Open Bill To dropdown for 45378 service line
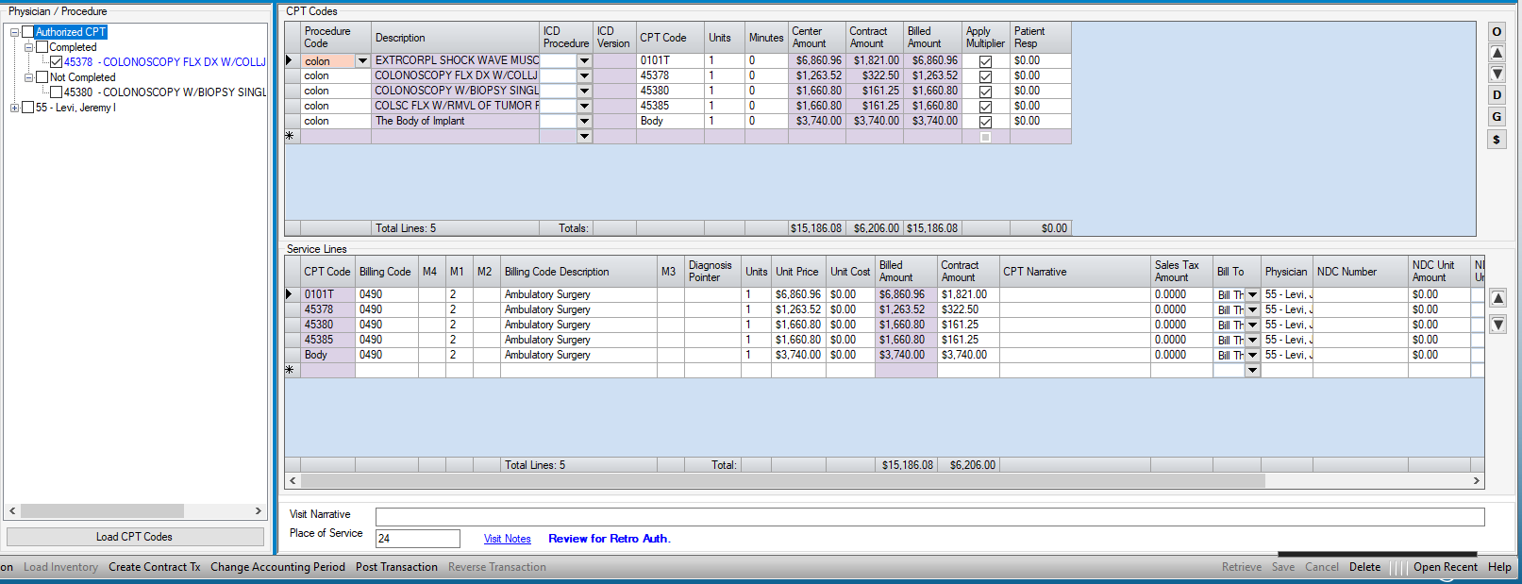The width and height of the screenshot is (1522, 584). [x=1252, y=310]
